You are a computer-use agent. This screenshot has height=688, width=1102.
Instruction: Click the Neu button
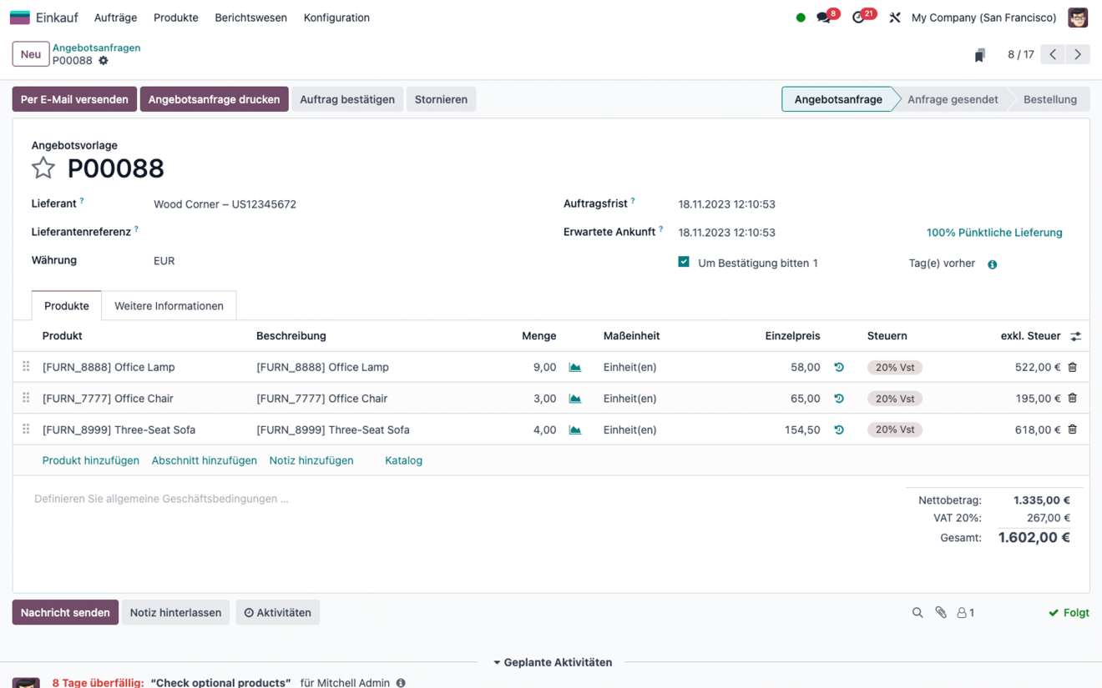coord(31,54)
